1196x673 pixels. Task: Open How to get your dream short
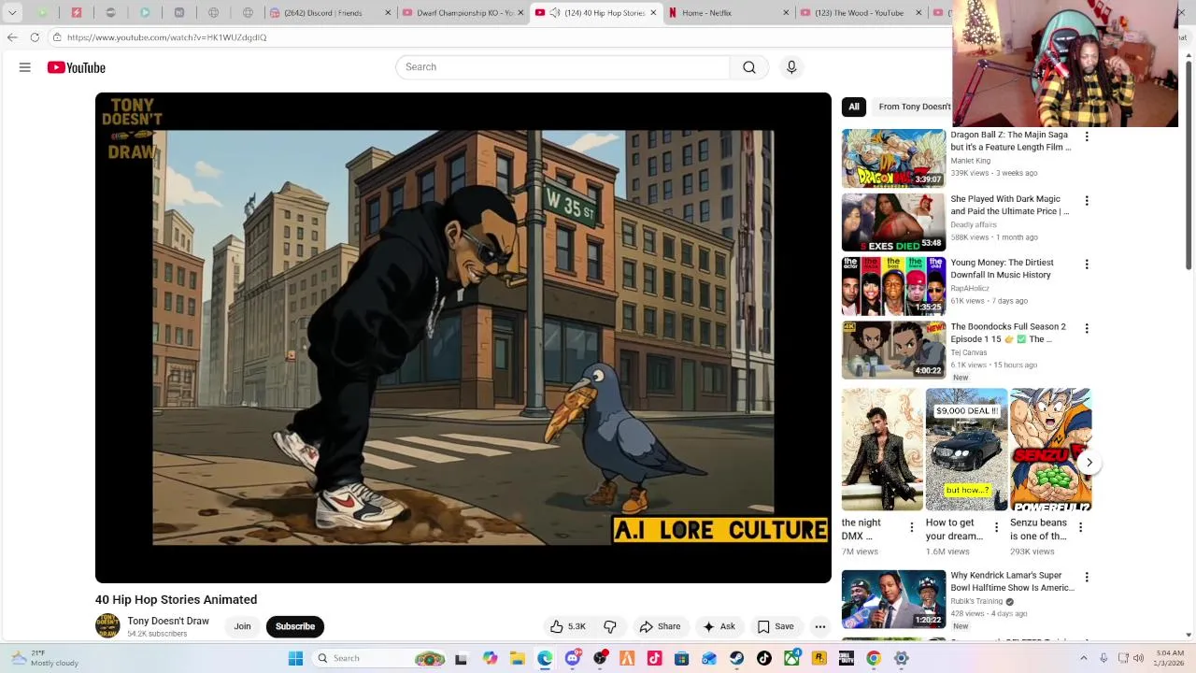click(966, 450)
